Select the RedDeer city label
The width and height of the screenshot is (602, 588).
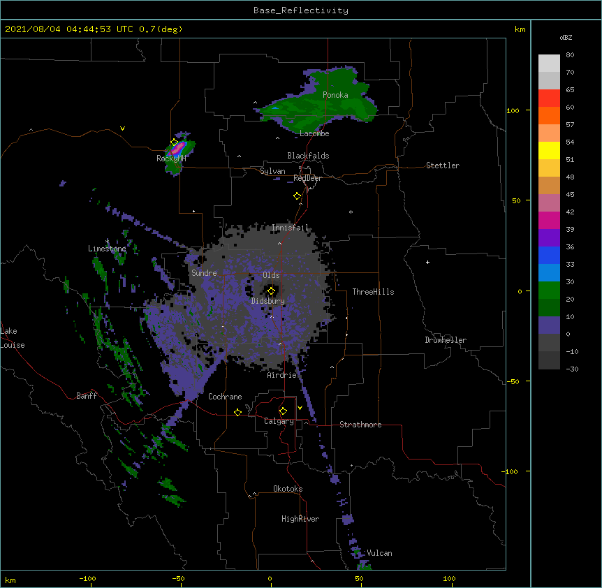[307, 178]
